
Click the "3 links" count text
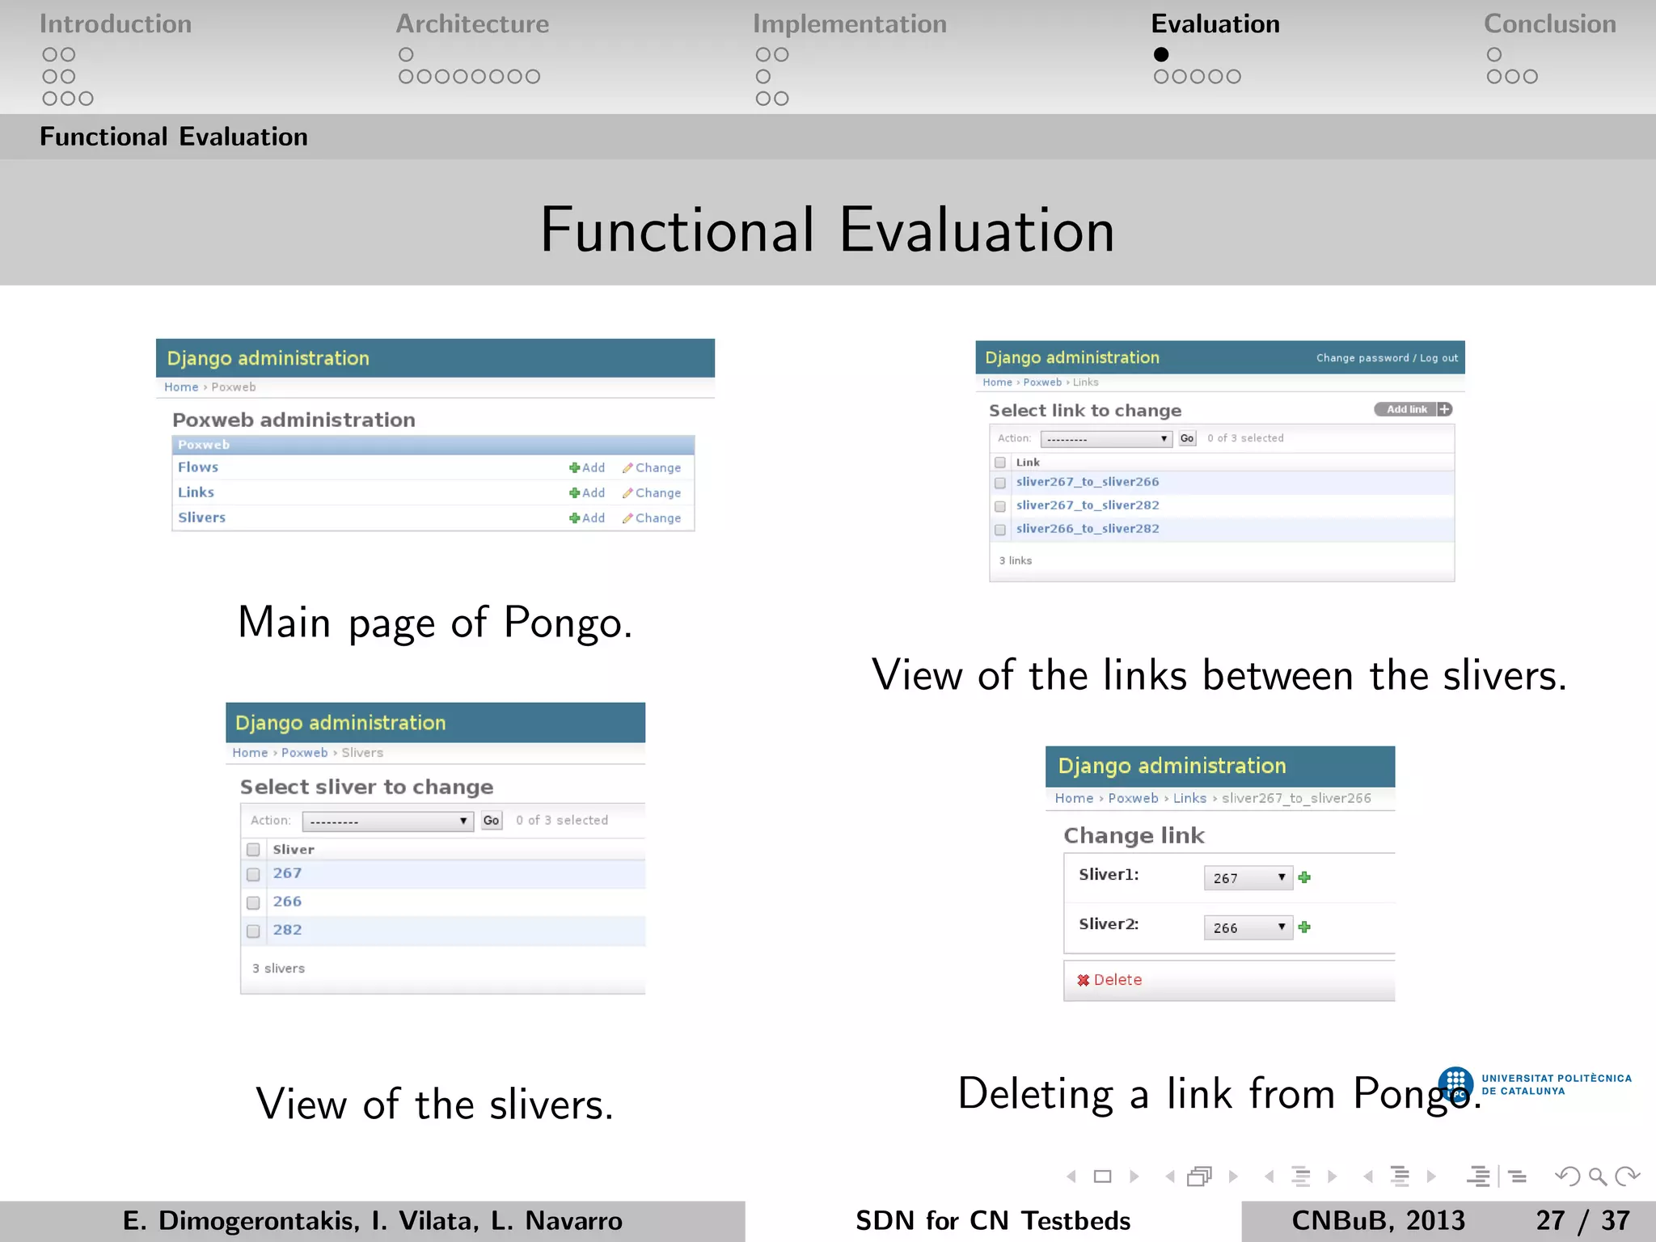[x=1016, y=560]
